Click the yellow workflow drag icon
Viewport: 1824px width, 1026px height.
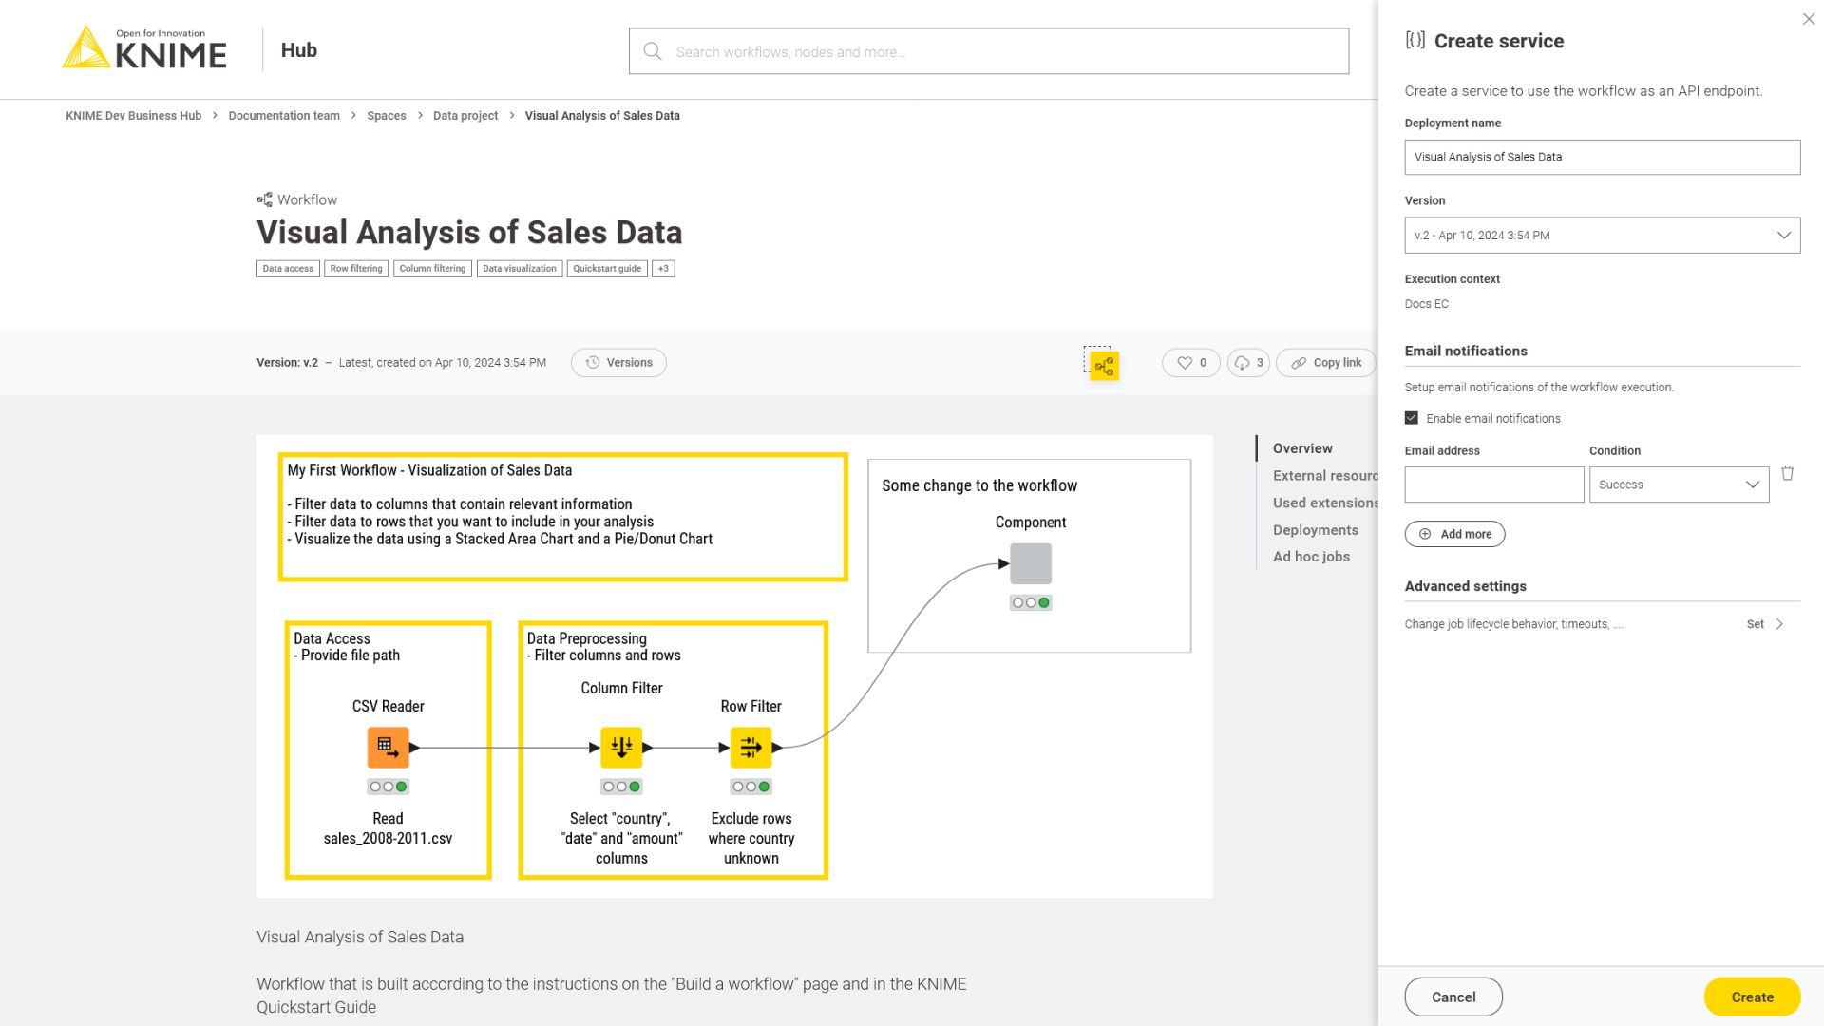coord(1104,366)
